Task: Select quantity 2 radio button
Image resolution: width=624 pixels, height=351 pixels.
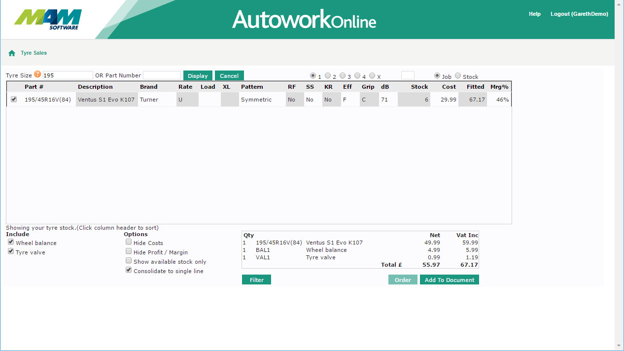Action: (328, 76)
